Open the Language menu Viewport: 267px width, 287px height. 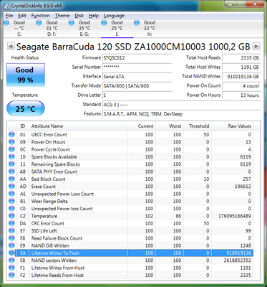(114, 16)
